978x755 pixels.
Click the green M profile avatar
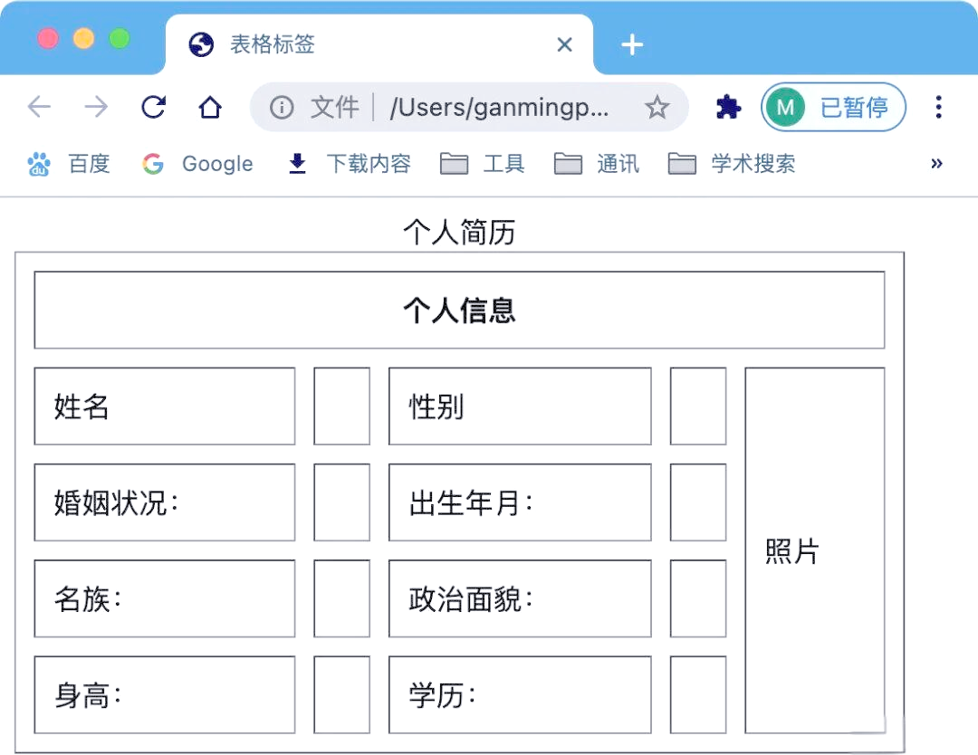coord(785,107)
